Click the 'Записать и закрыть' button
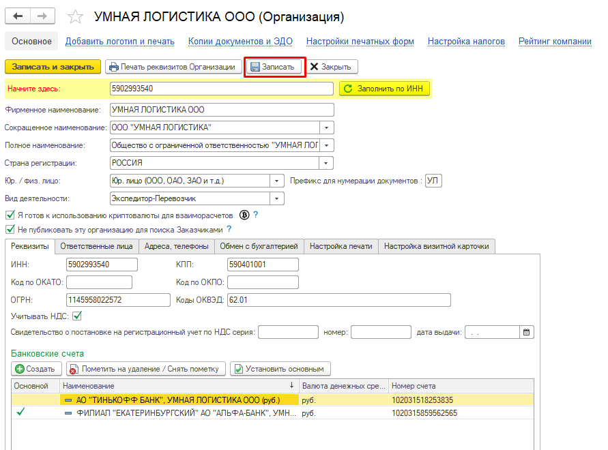Image resolution: width=608 pixels, height=450 pixels. pos(53,67)
